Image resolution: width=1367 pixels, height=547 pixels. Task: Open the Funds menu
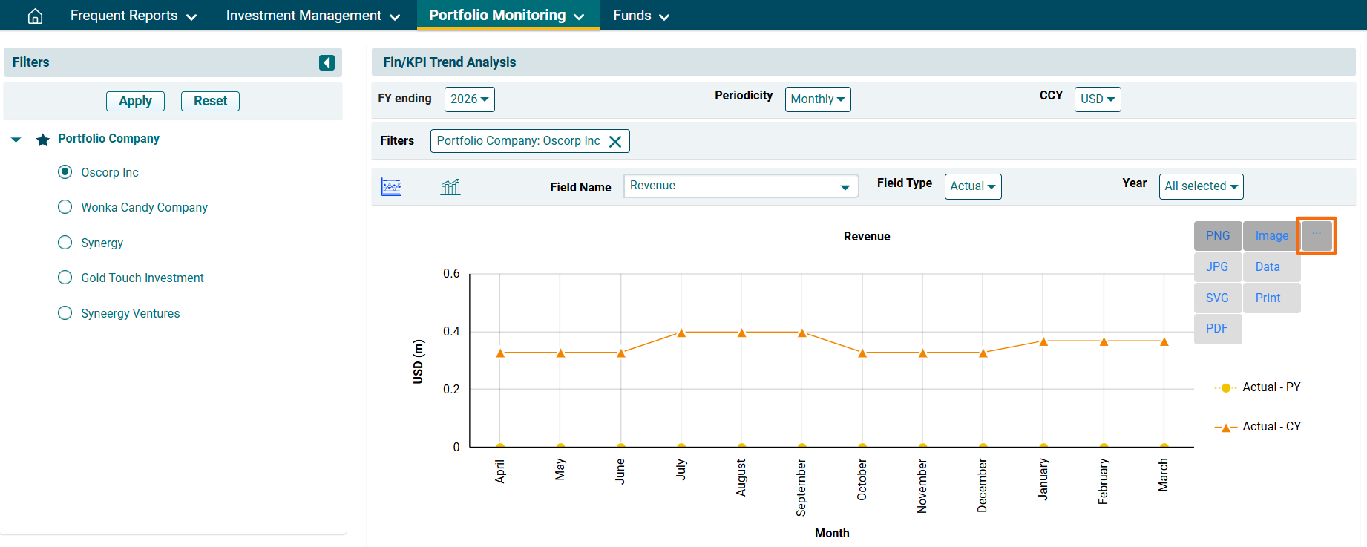click(641, 16)
